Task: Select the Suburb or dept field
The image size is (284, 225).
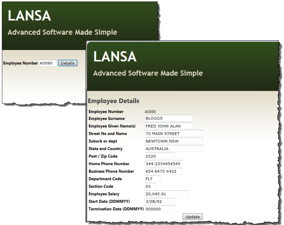Action: pos(174,141)
